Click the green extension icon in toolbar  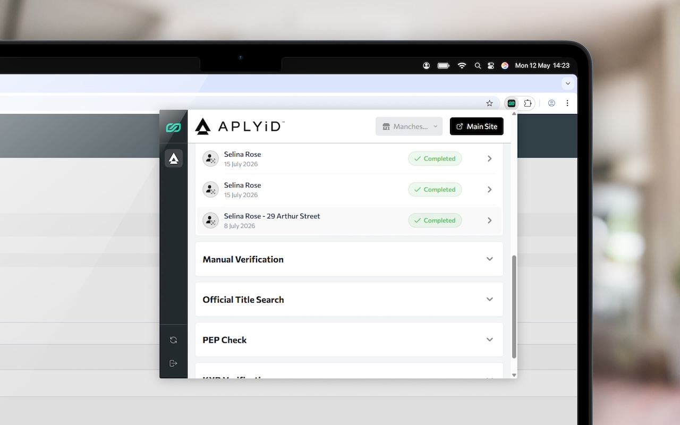click(x=512, y=103)
